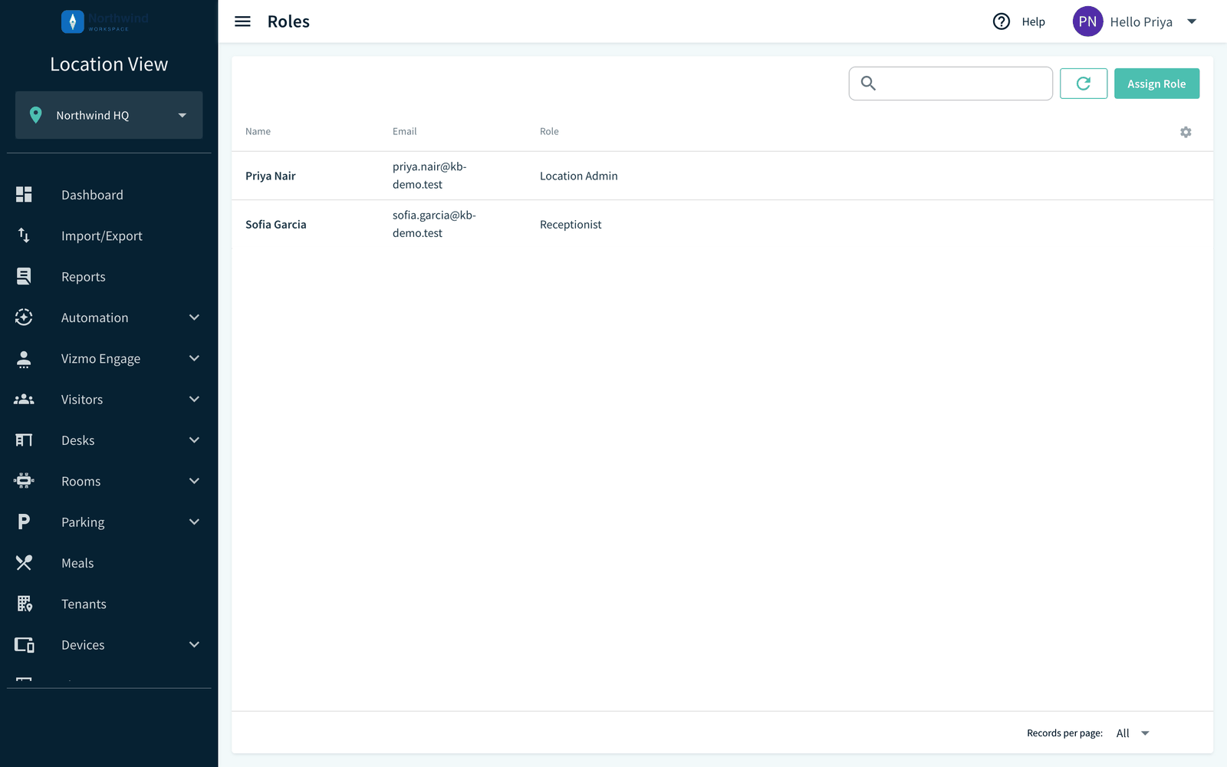
Task: Open the Records per page dropdown
Action: pos(1133,733)
